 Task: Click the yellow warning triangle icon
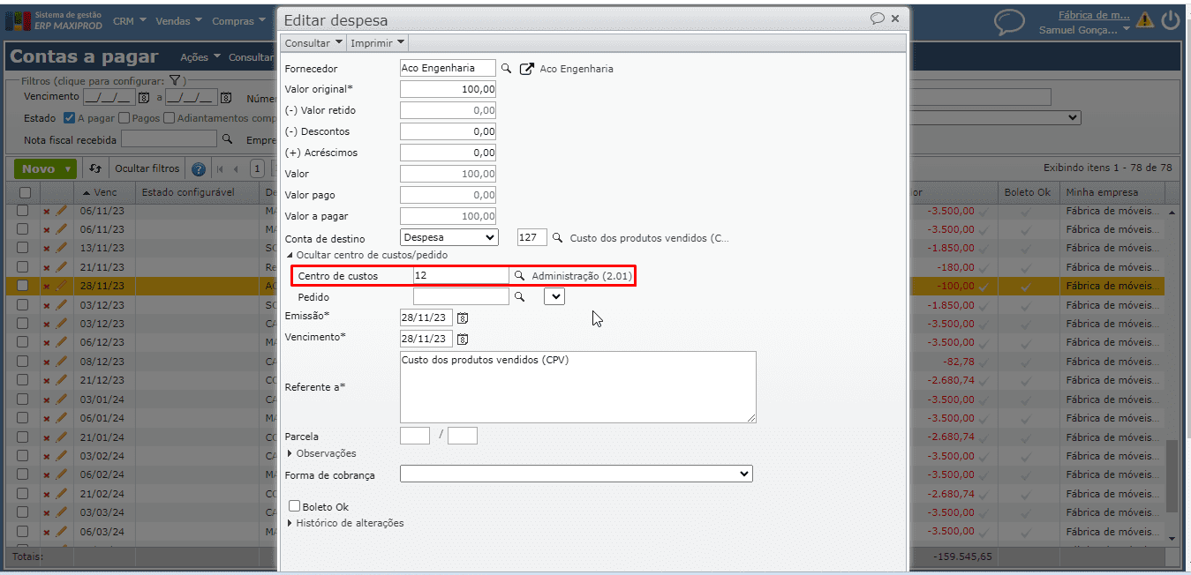pos(1144,19)
